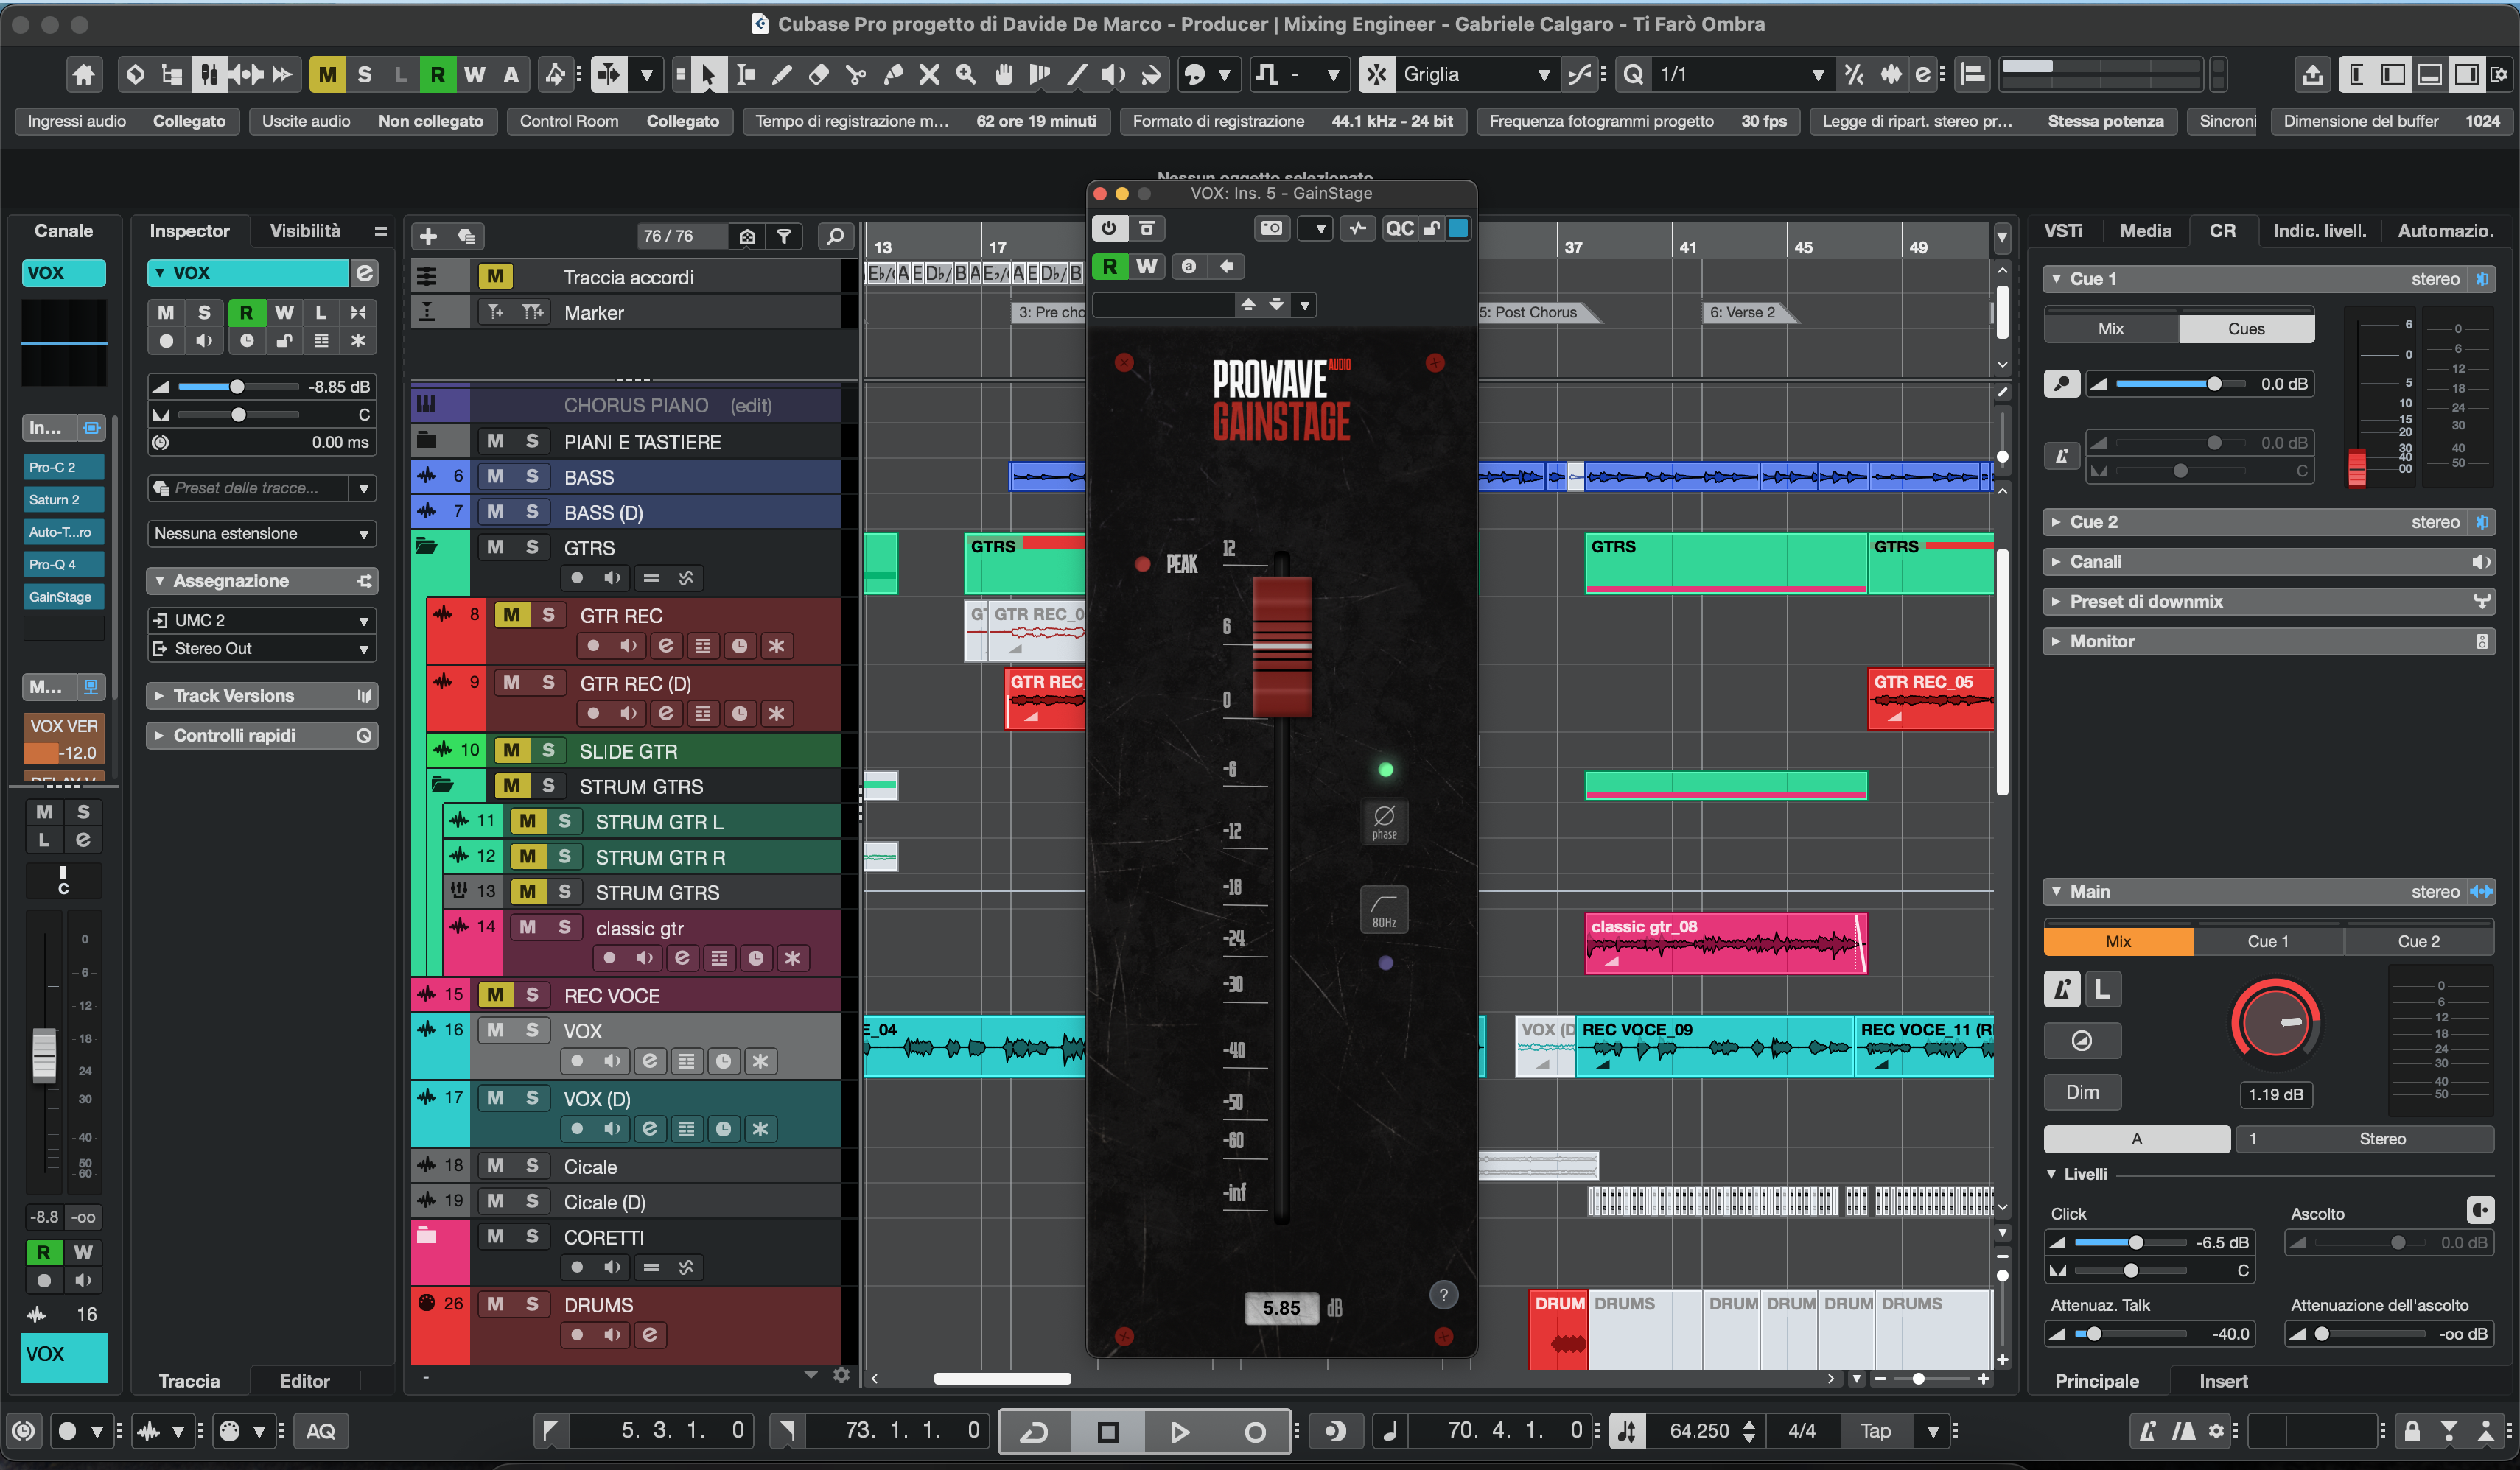The image size is (2520, 1470).
Task: Solo the DRUMS track
Action: click(532, 1304)
